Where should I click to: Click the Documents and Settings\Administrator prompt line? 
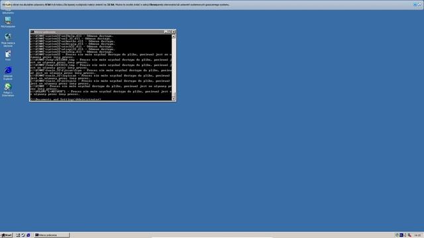[66, 99]
